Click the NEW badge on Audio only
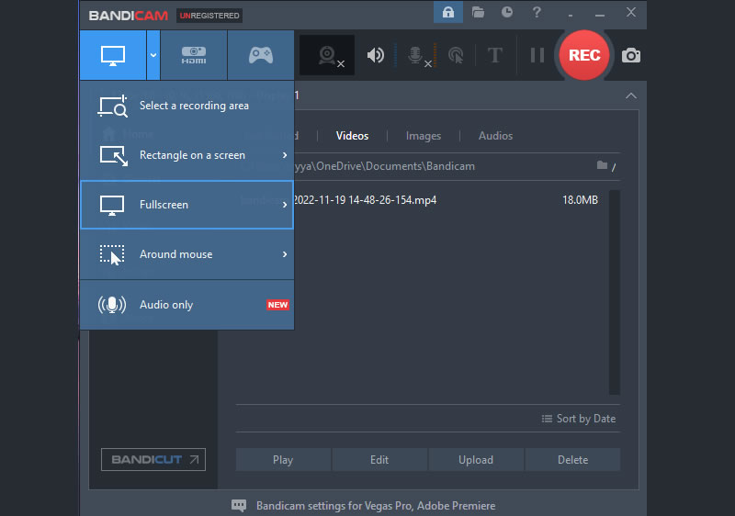The width and height of the screenshot is (735, 516). (277, 305)
